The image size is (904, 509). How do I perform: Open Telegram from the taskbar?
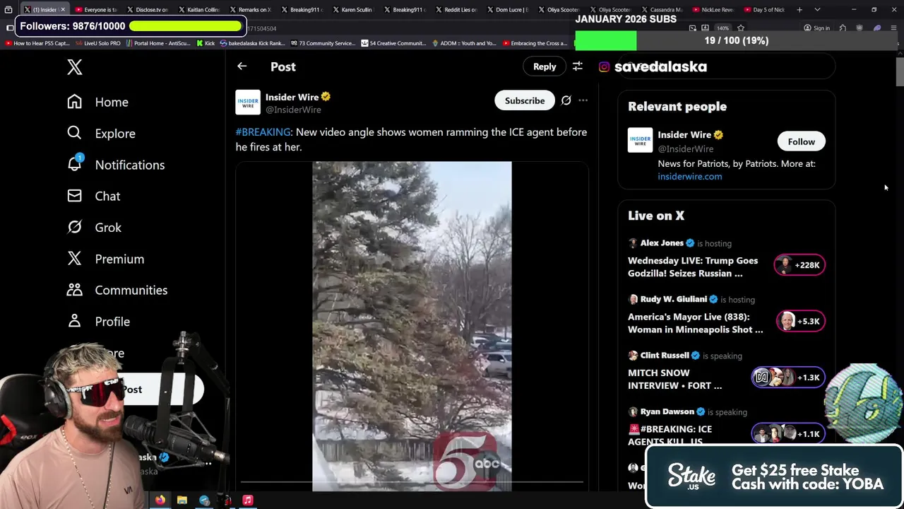click(x=204, y=500)
